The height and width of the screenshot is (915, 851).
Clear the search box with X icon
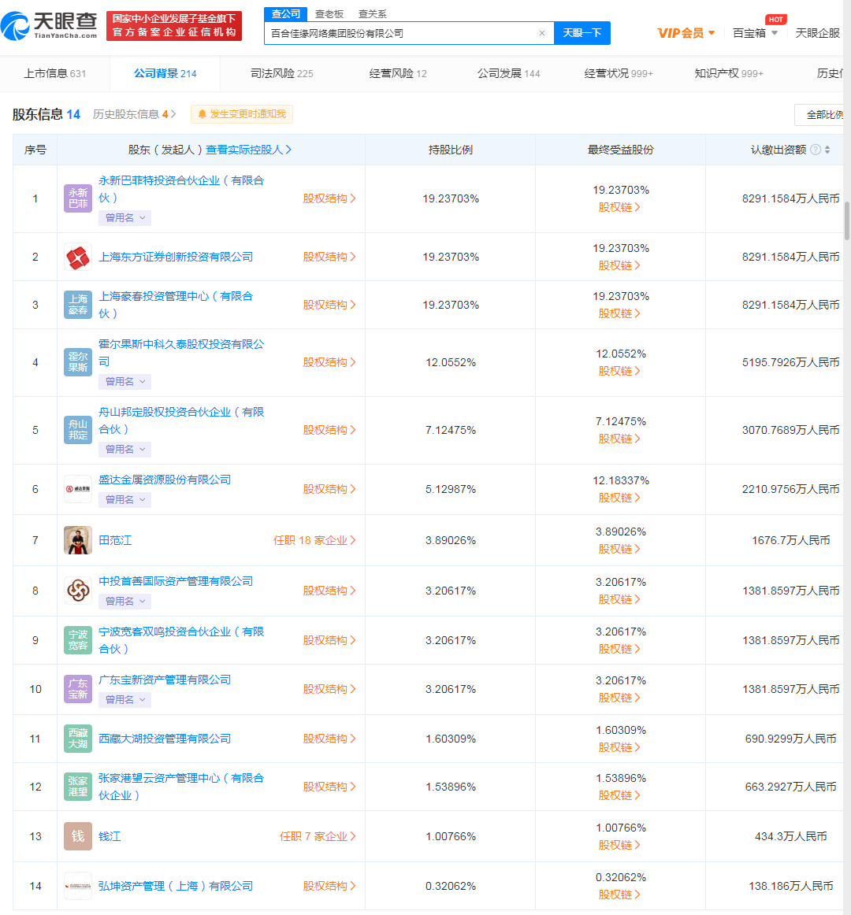pos(542,33)
